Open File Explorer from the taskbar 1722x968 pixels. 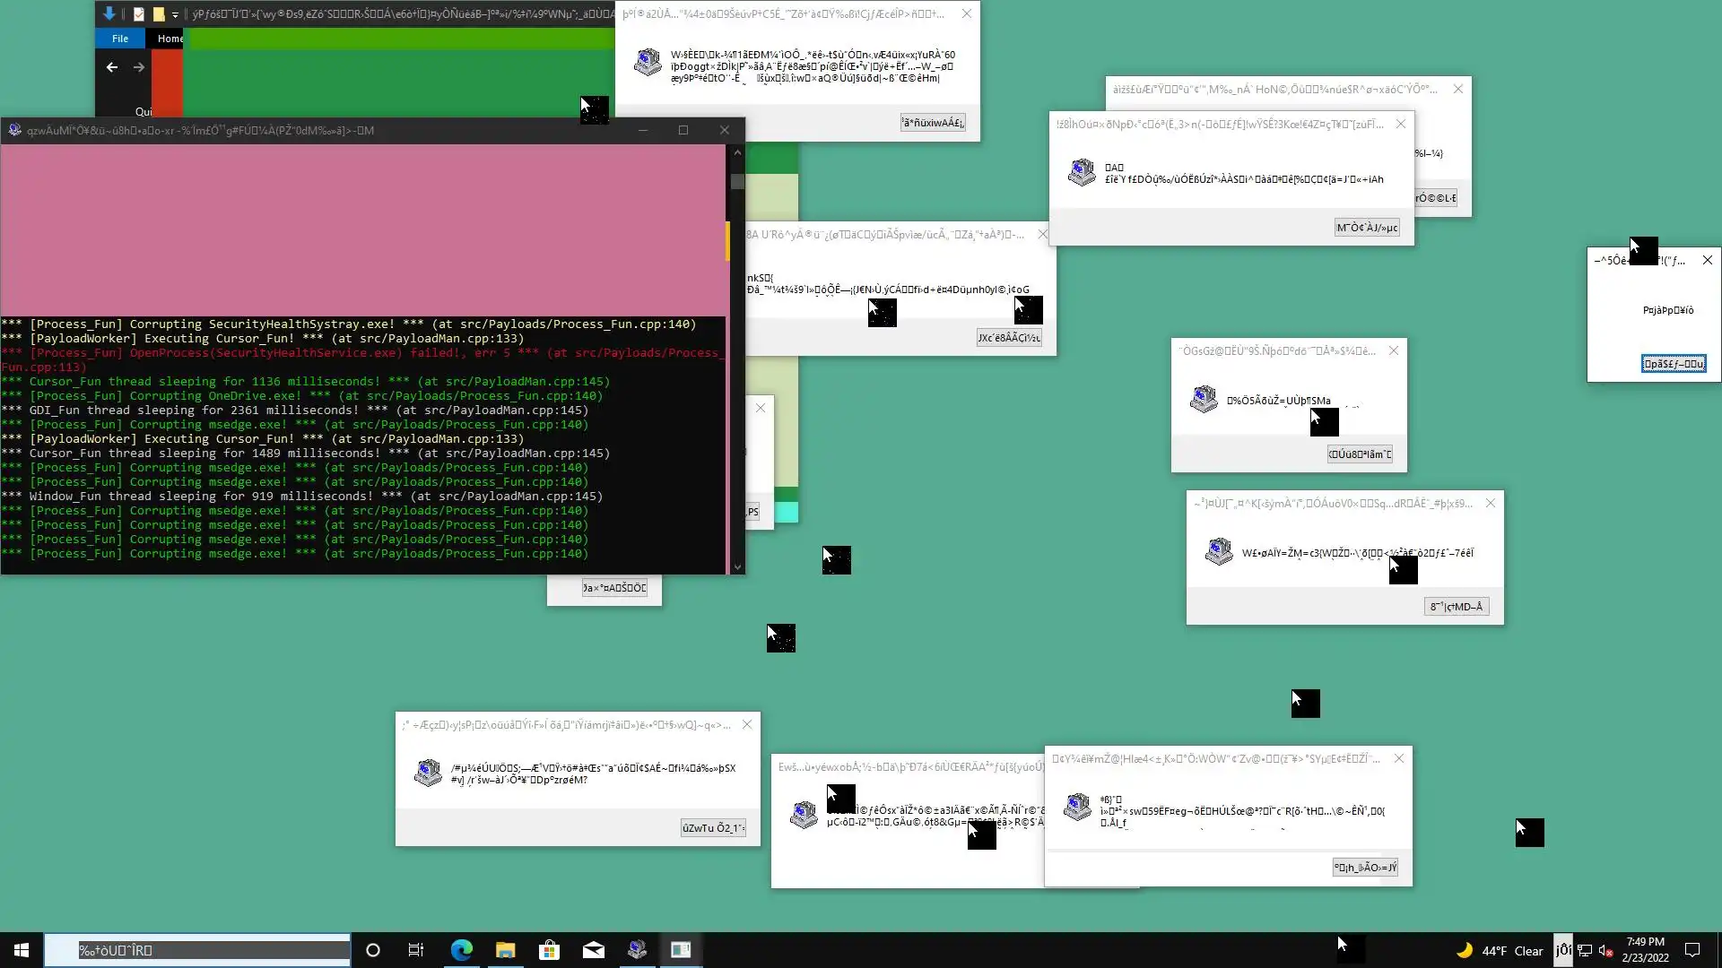click(505, 950)
